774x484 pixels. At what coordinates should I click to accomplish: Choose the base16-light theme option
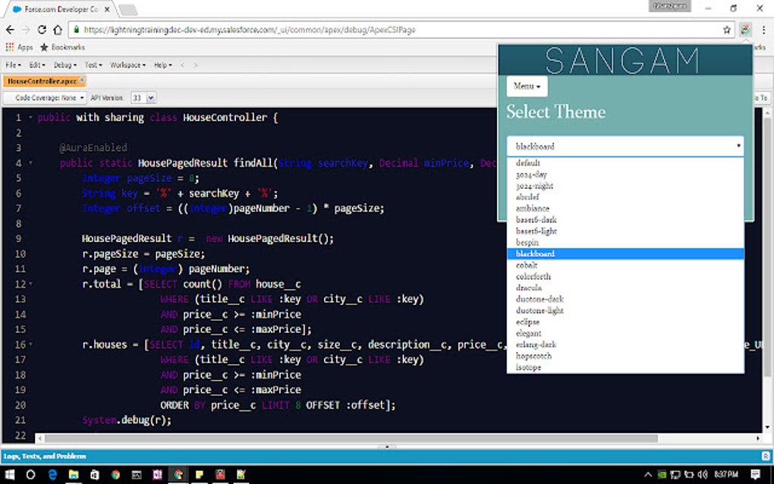pyautogui.click(x=625, y=231)
